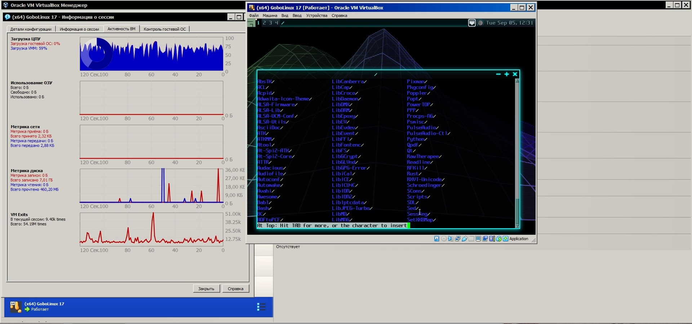This screenshot has height=324, width=692.
Task: Open the Машина menu
Action: tap(270, 15)
